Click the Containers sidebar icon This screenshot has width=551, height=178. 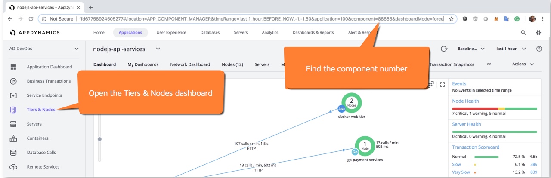(13, 138)
